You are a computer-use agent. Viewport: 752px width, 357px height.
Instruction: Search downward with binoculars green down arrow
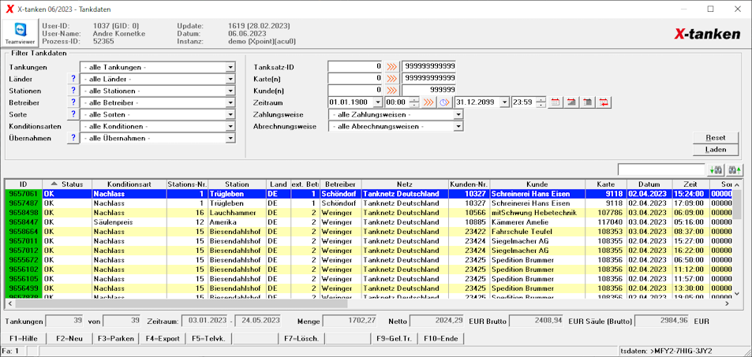pyautogui.click(x=716, y=169)
